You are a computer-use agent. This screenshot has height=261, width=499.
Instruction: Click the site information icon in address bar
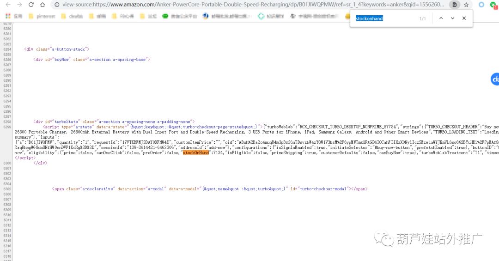[57, 5]
